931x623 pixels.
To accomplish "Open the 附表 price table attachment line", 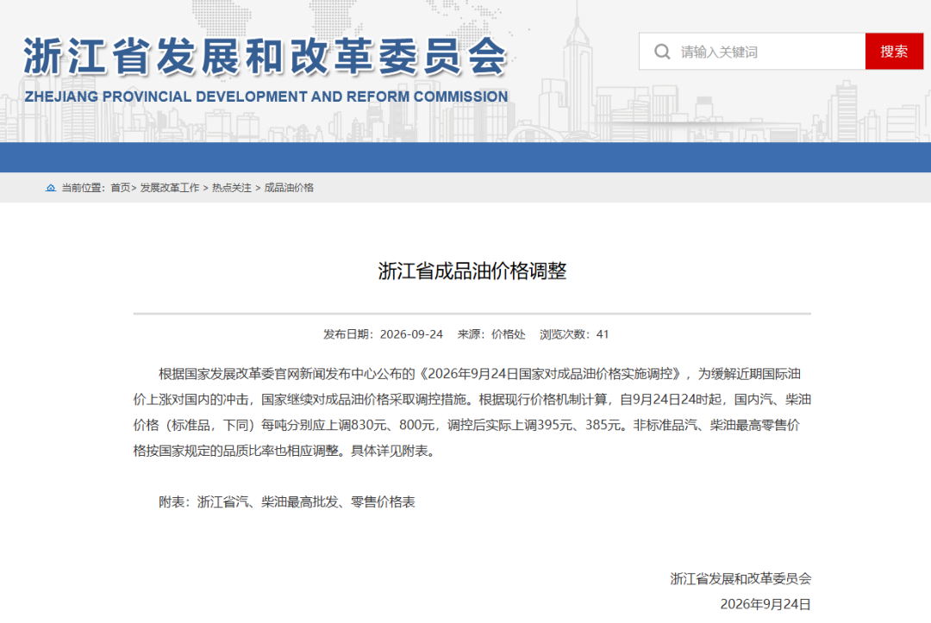I will point(287,502).
